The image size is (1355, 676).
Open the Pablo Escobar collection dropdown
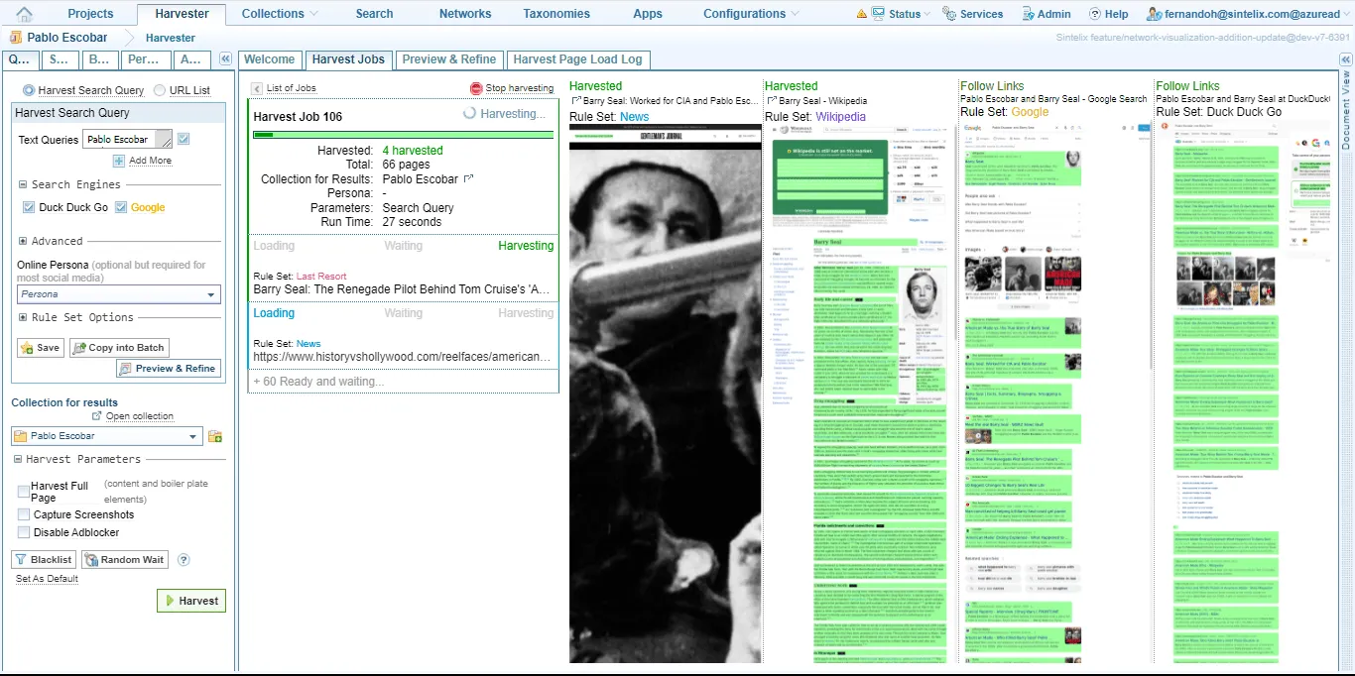tap(193, 436)
